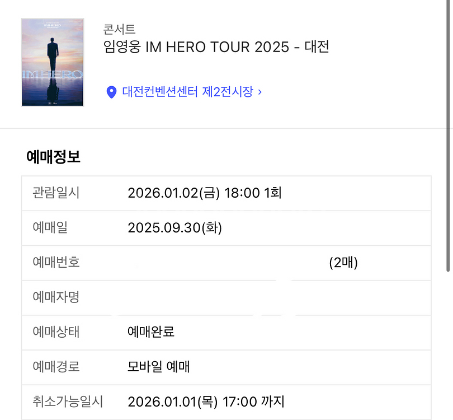Click the 예매자명 row label

(56, 297)
